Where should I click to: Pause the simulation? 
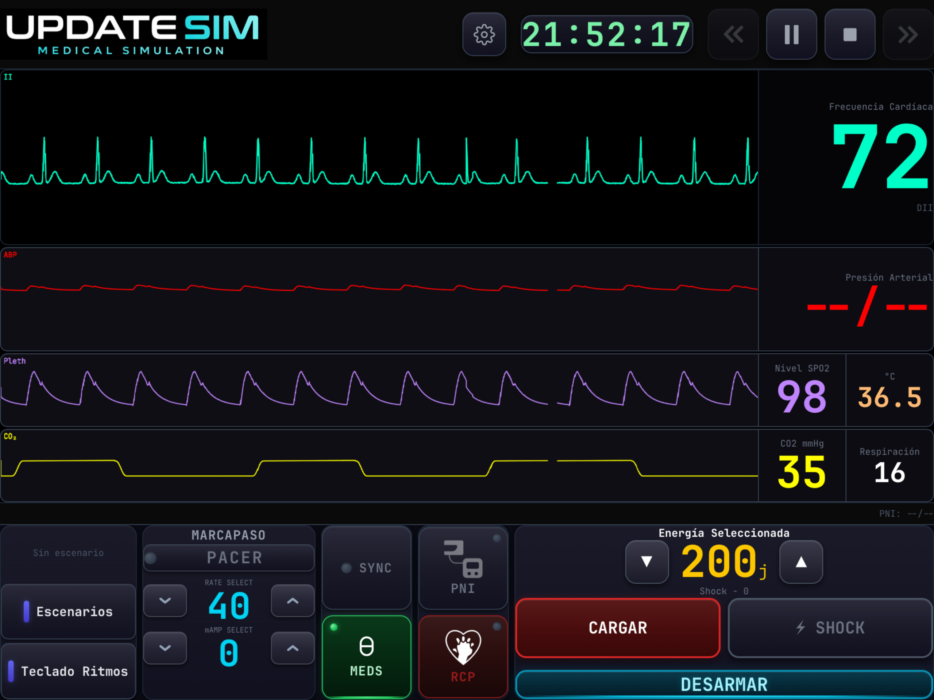791,34
